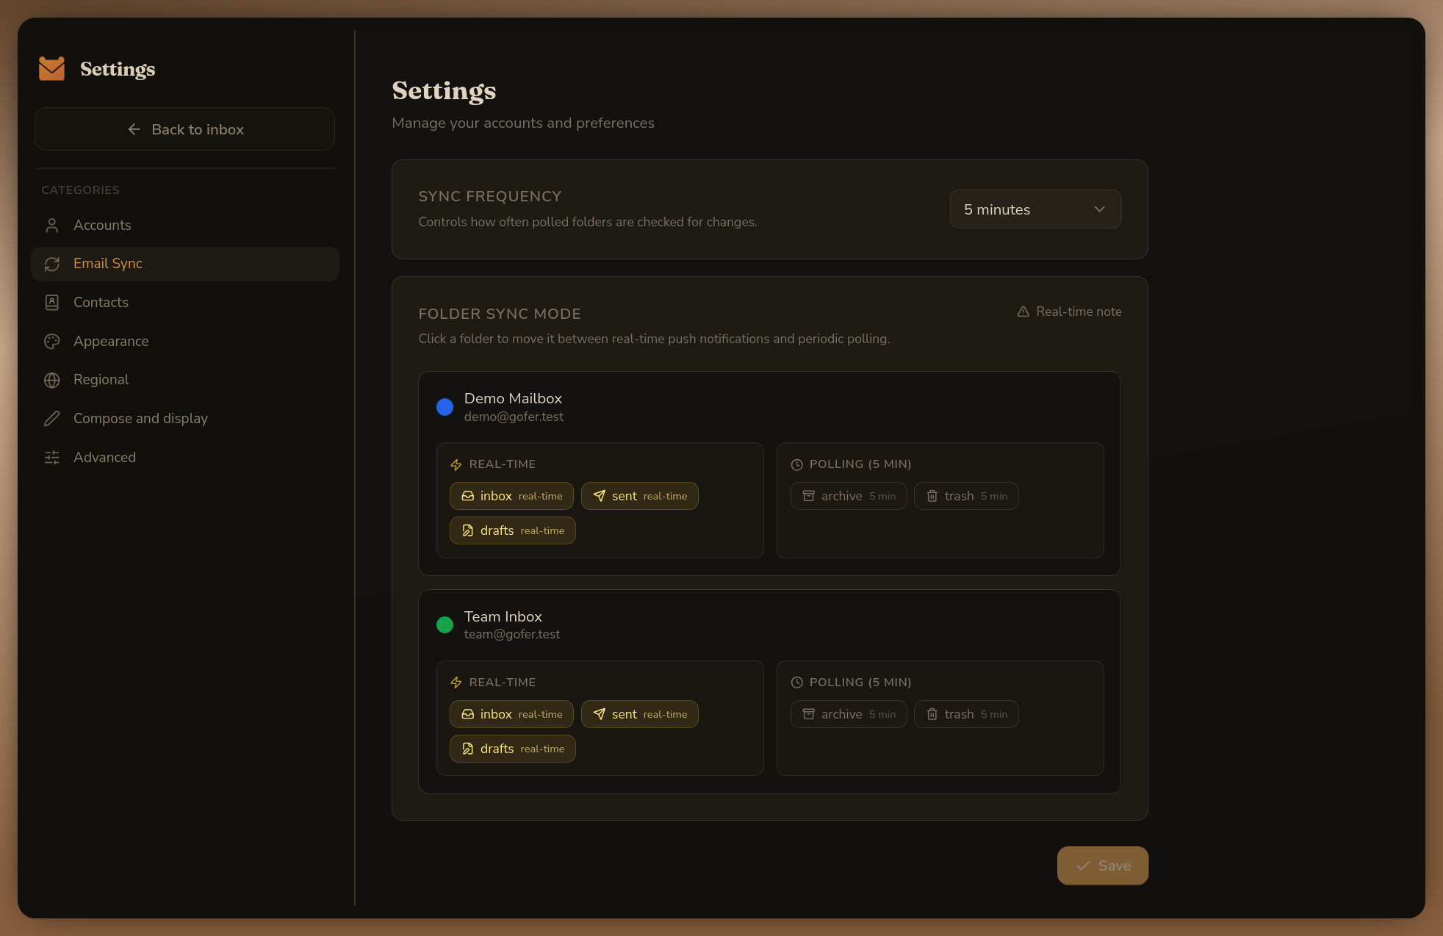
Task: Click the clock icon in Demo Mailbox polling
Action: tap(796, 464)
